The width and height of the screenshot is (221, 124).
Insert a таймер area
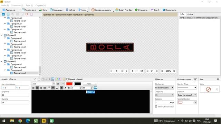pyautogui.click(x=70, y=10)
